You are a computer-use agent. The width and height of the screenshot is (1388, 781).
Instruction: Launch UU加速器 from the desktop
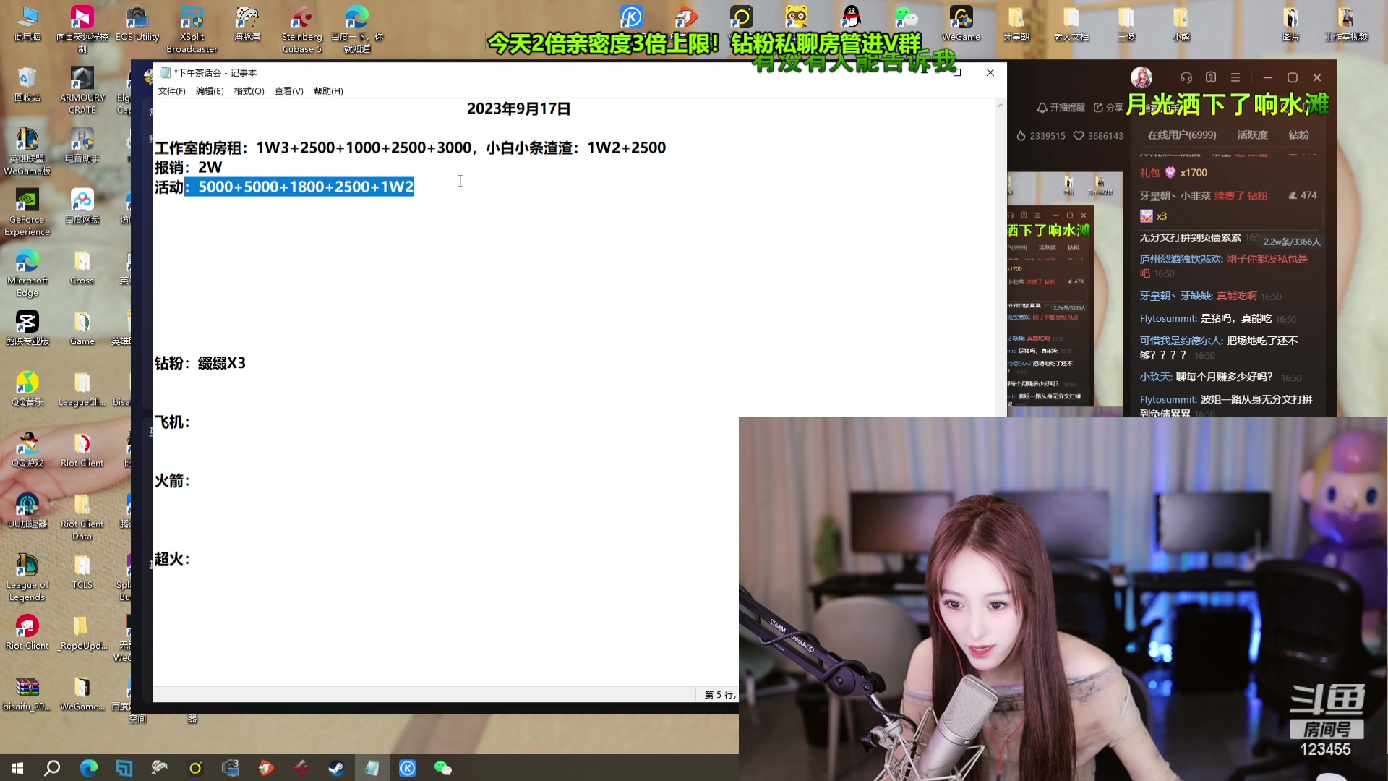[x=27, y=510]
